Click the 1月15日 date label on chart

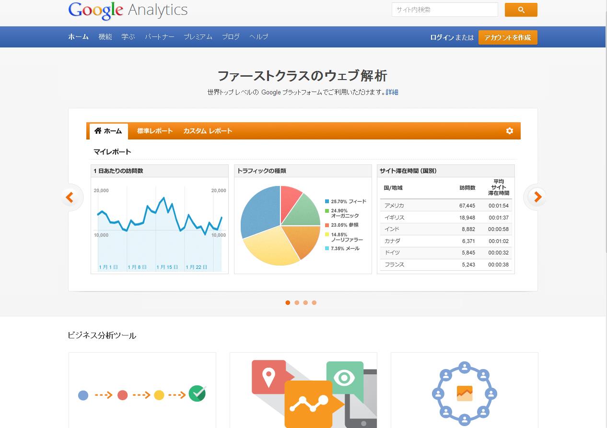point(167,267)
